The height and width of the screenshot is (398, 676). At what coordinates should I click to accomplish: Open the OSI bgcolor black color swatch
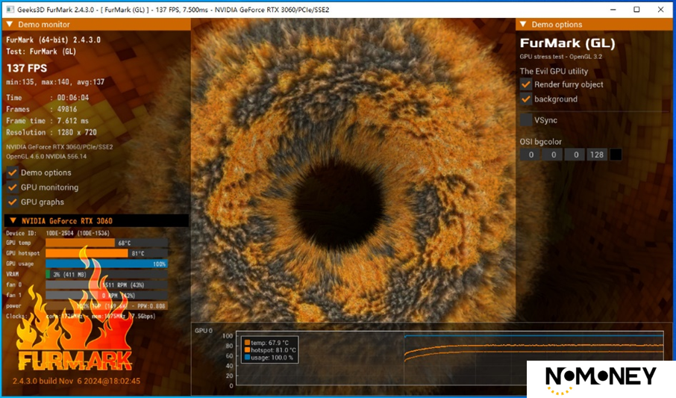click(616, 155)
